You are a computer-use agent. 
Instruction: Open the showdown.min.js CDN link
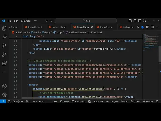pyautogui.click(x=86, y=65)
